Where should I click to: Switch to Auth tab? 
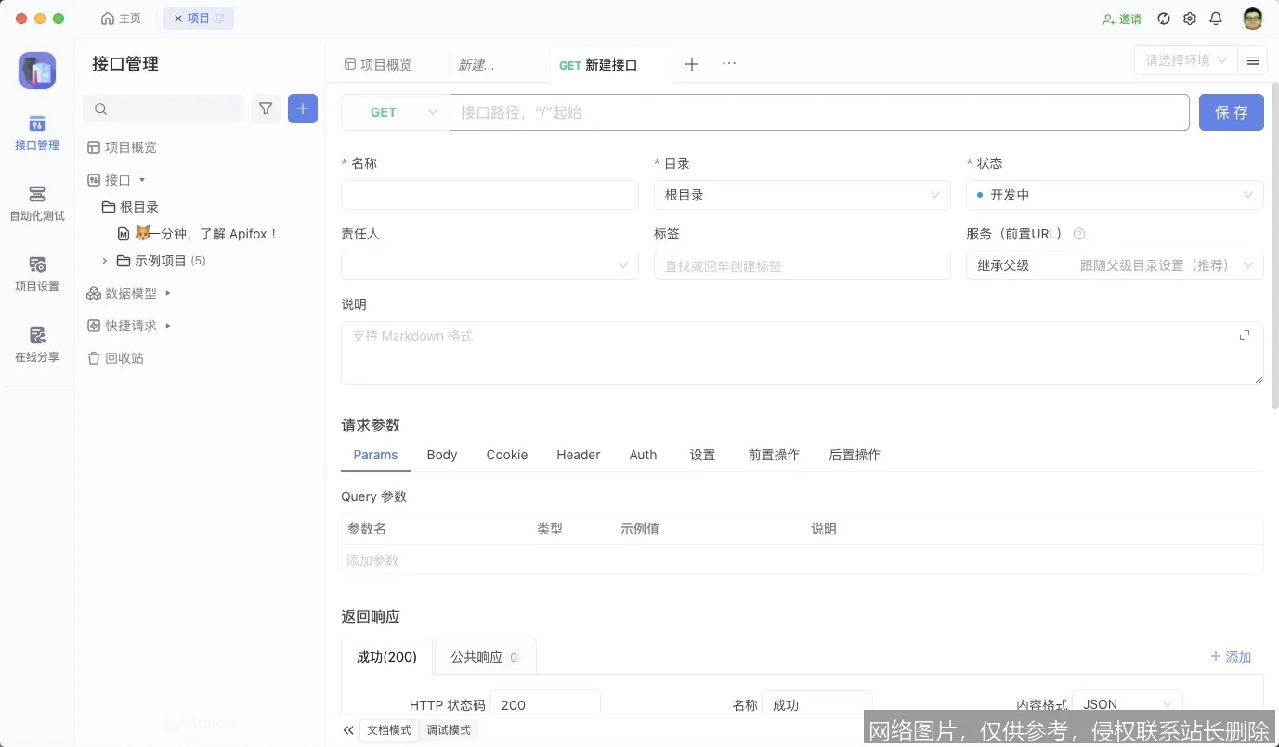(x=643, y=455)
